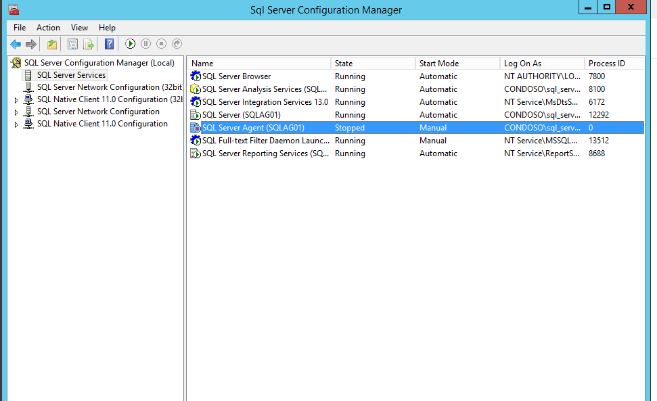Open the Help menu
This screenshot has height=401, width=657.
pyautogui.click(x=107, y=28)
